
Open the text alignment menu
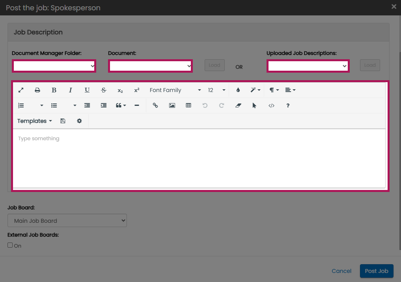pyautogui.click(x=290, y=90)
